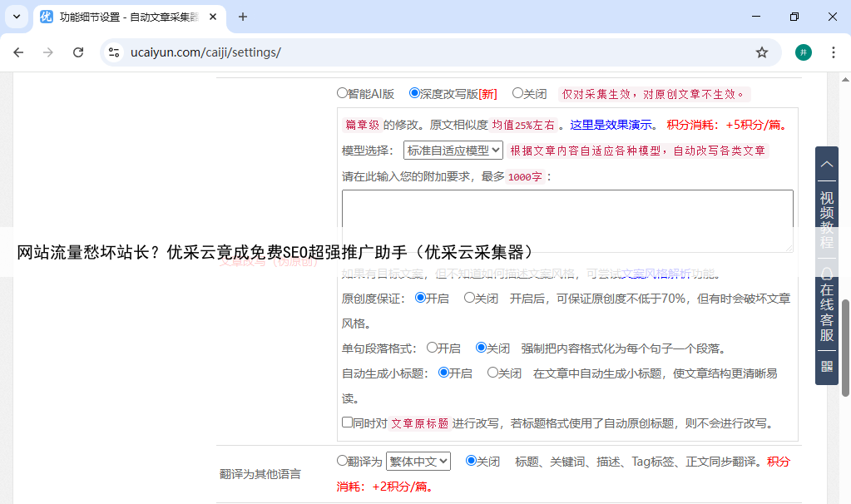851x504 pixels.
Task: Open 视频教程 in the right sidebar
Action: (827, 220)
